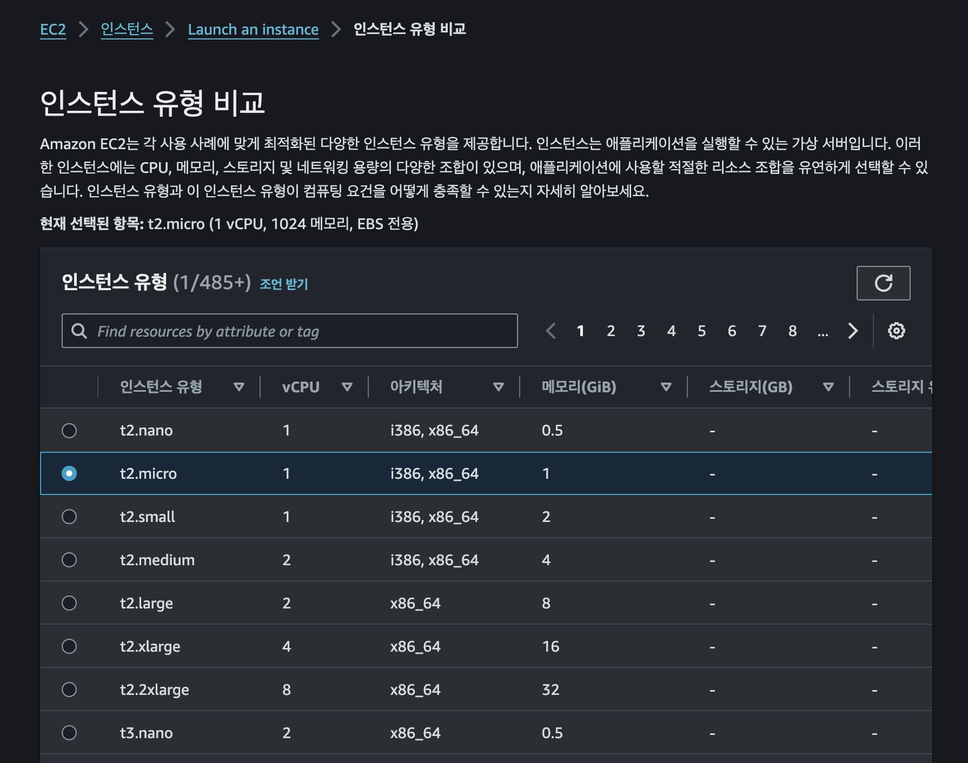This screenshot has height=763, width=968.
Task: Click the t2.small instance name
Action: click(x=148, y=517)
